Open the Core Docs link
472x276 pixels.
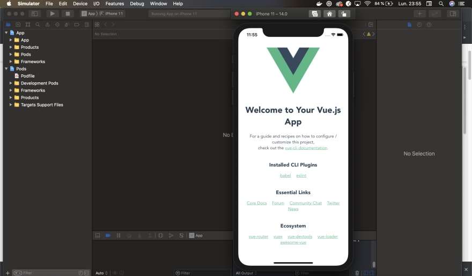[257, 203]
